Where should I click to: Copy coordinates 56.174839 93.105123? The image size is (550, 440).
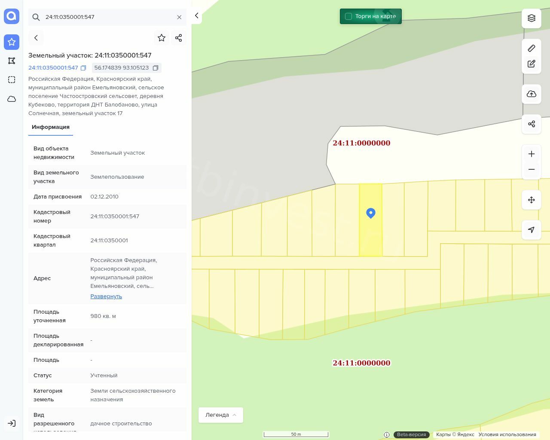(x=156, y=68)
